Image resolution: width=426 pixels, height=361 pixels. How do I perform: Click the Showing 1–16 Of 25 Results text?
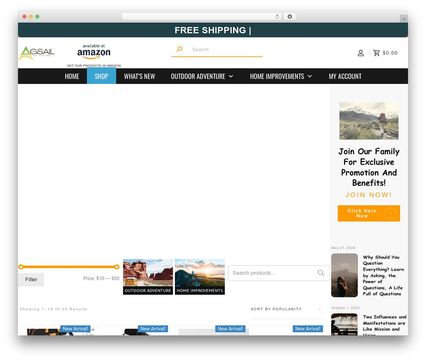click(x=54, y=309)
